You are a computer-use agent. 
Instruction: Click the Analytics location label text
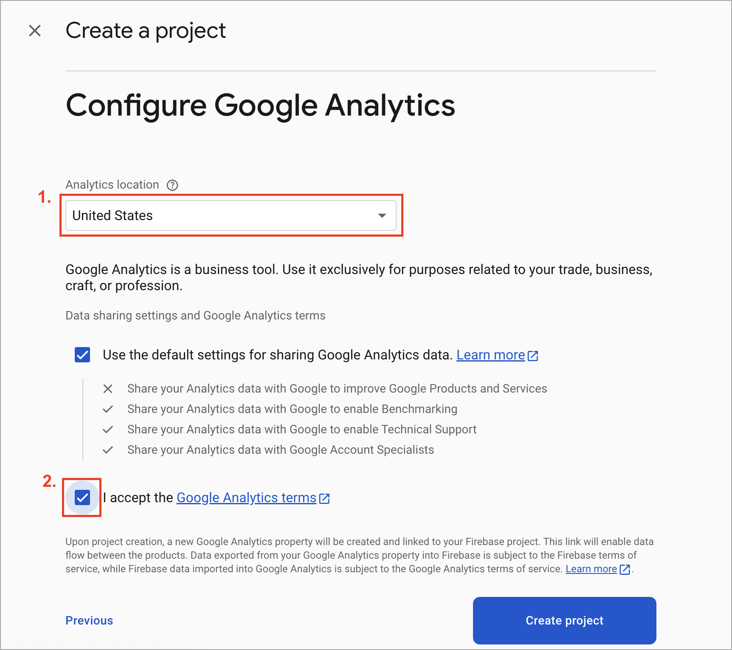(x=112, y=185)
